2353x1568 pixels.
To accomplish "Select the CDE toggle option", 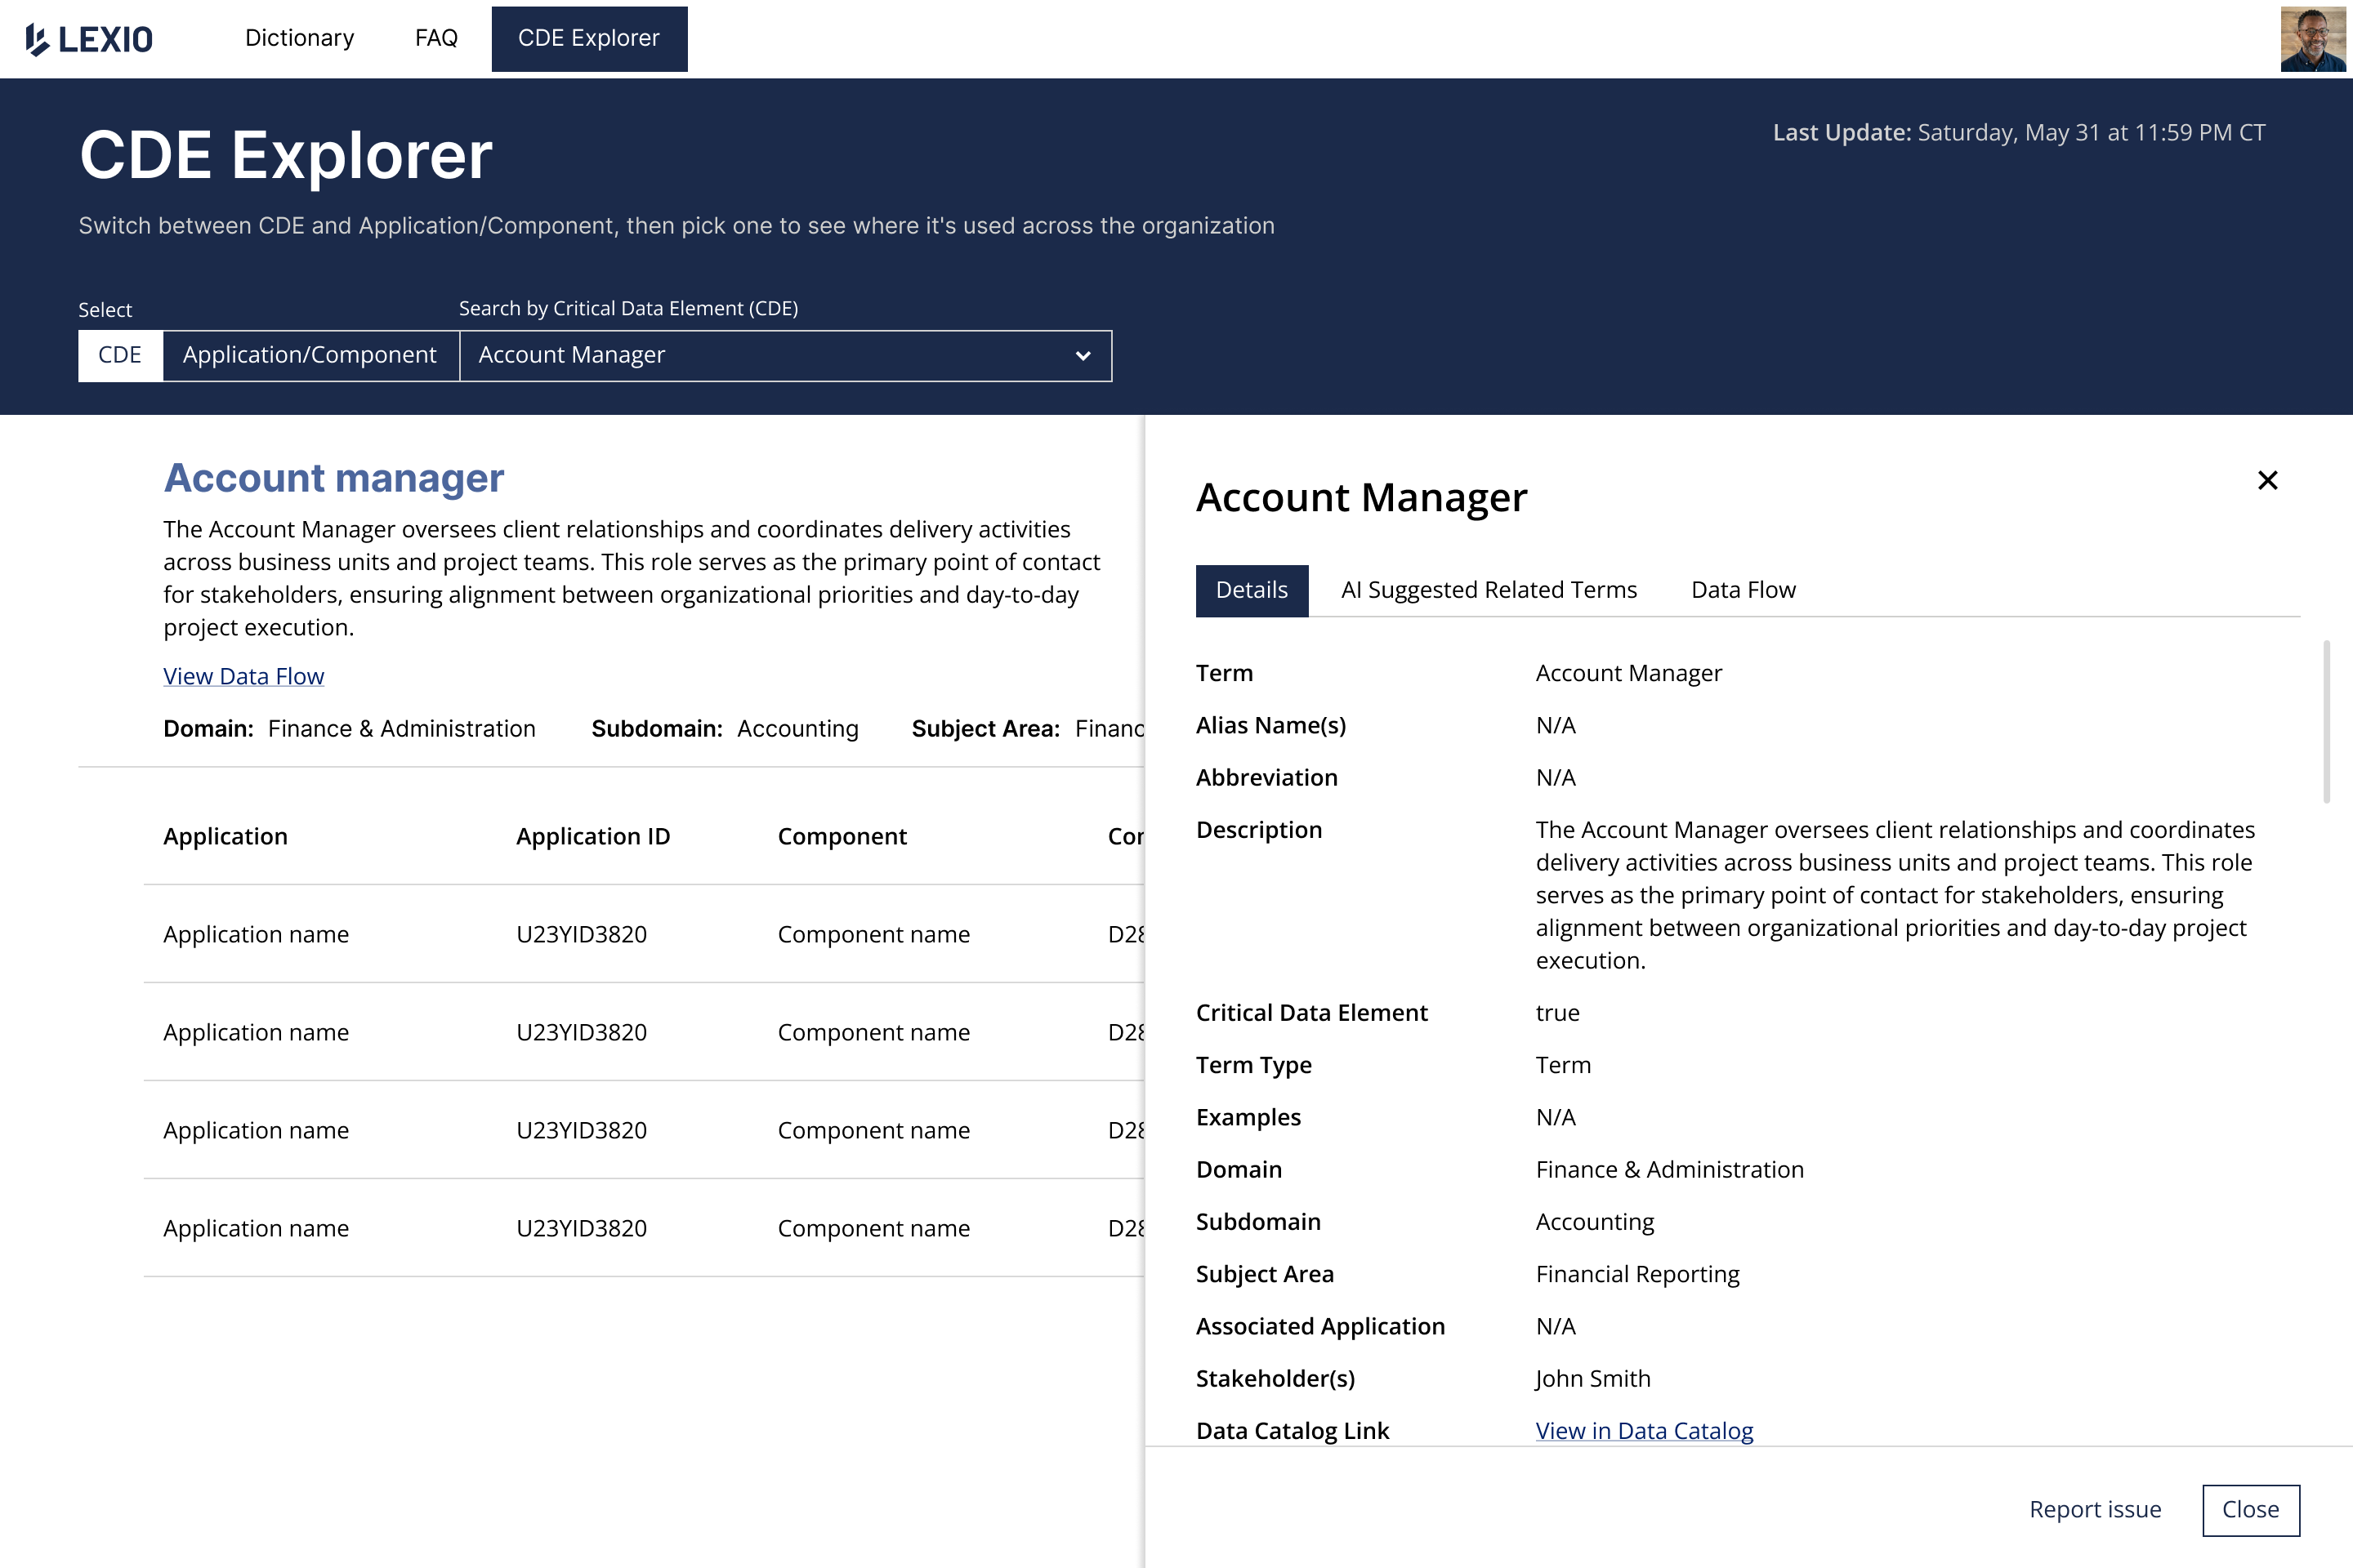I will point(120,355).
